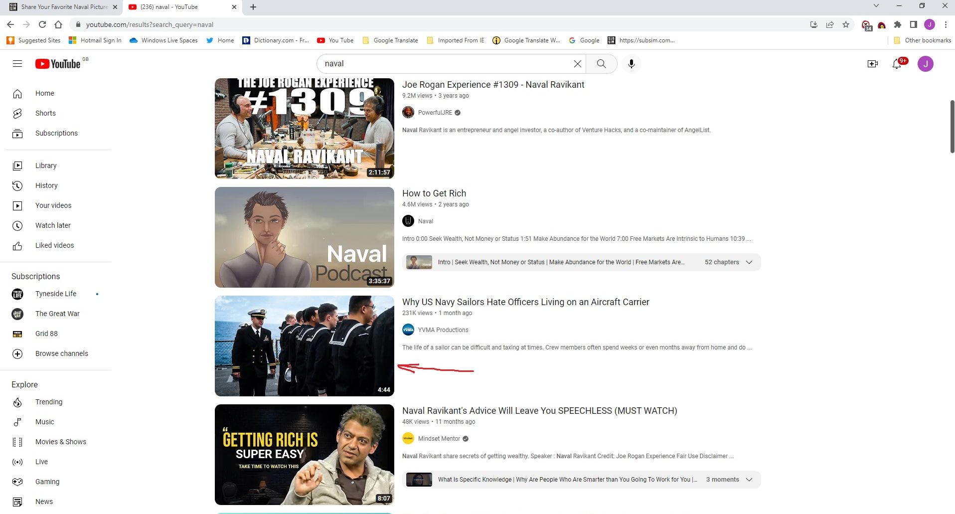The image size is (955, 514).
Task: Visit PowerfulJRE channel
Action: tap(435, 113)
